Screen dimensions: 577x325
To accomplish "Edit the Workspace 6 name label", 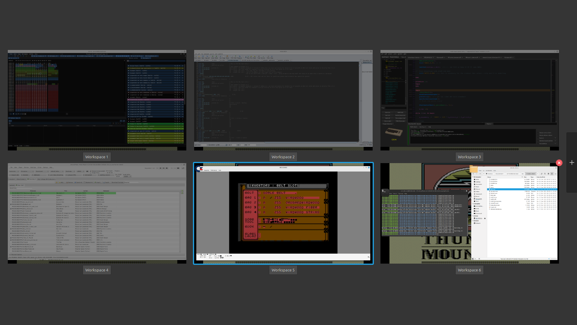I will pos(469,270).
